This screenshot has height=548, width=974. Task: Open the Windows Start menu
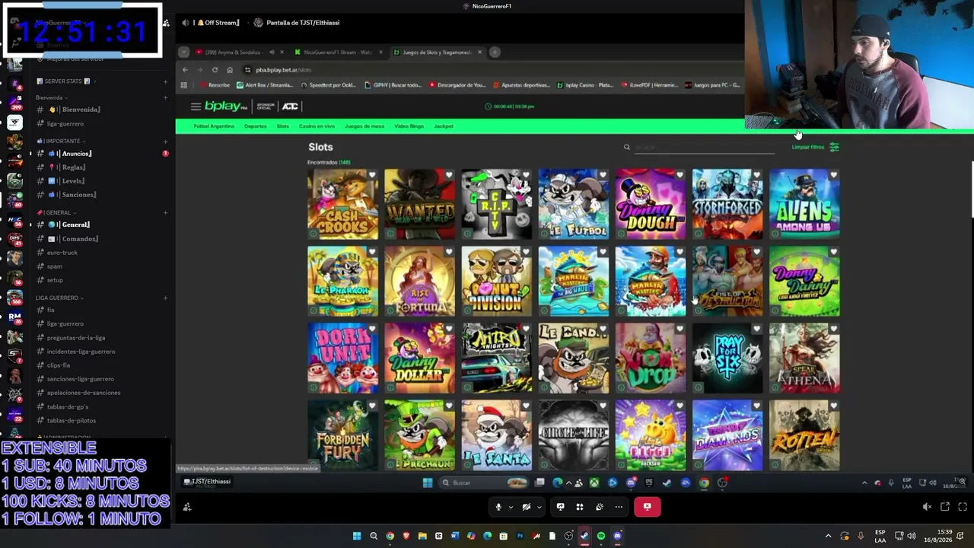click(x=357, y=536)
